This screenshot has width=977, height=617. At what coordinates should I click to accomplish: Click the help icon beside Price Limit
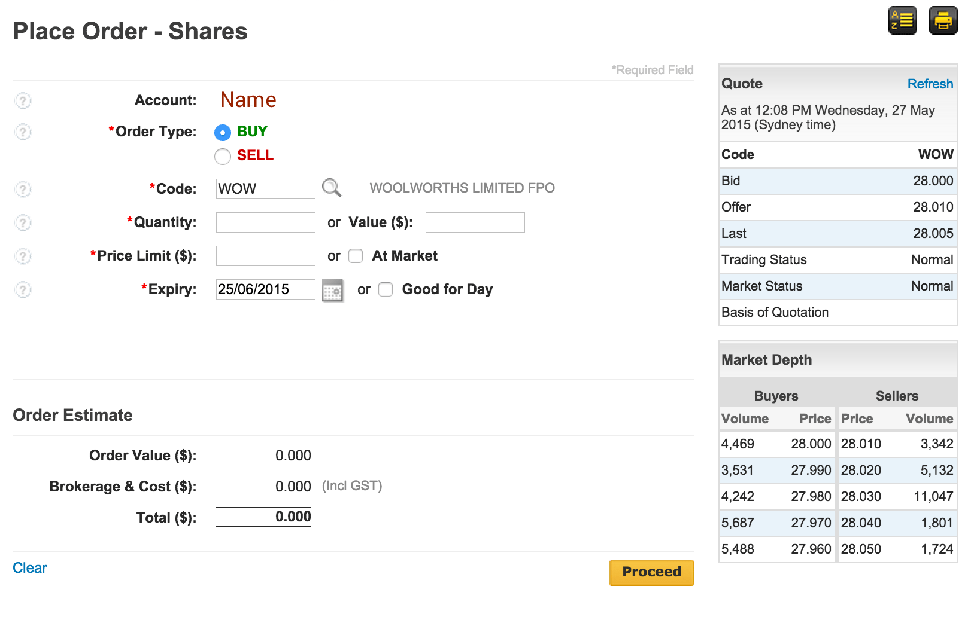tap(23, 256)
